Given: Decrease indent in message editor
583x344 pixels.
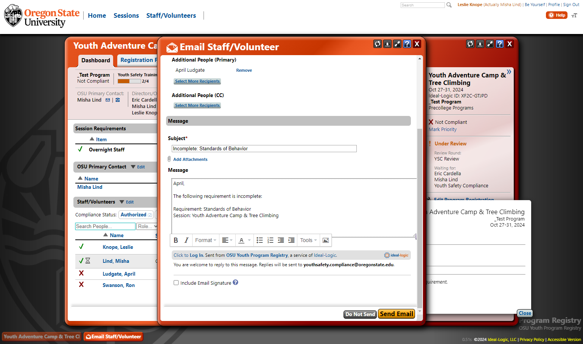Looking at the screenshot, I should click(281, 240).
